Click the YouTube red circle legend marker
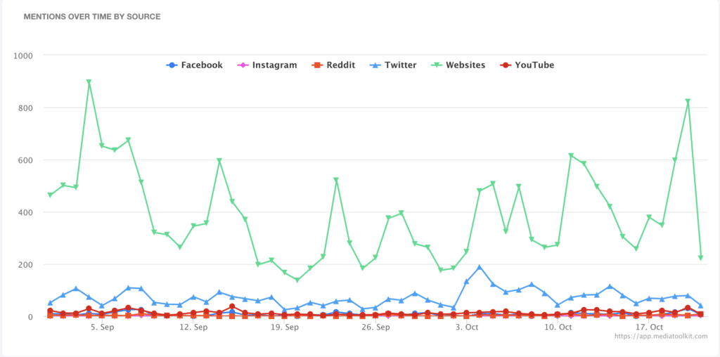Screen dimensions: 720x357 [504, 65]
